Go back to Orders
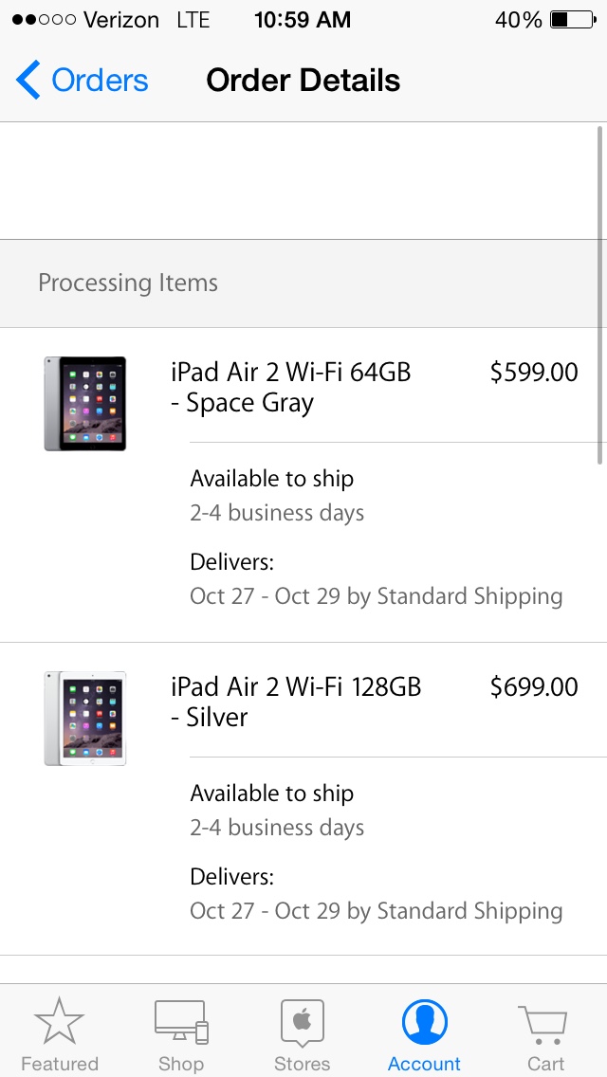 pyautogui.click(x=100, y=81)
